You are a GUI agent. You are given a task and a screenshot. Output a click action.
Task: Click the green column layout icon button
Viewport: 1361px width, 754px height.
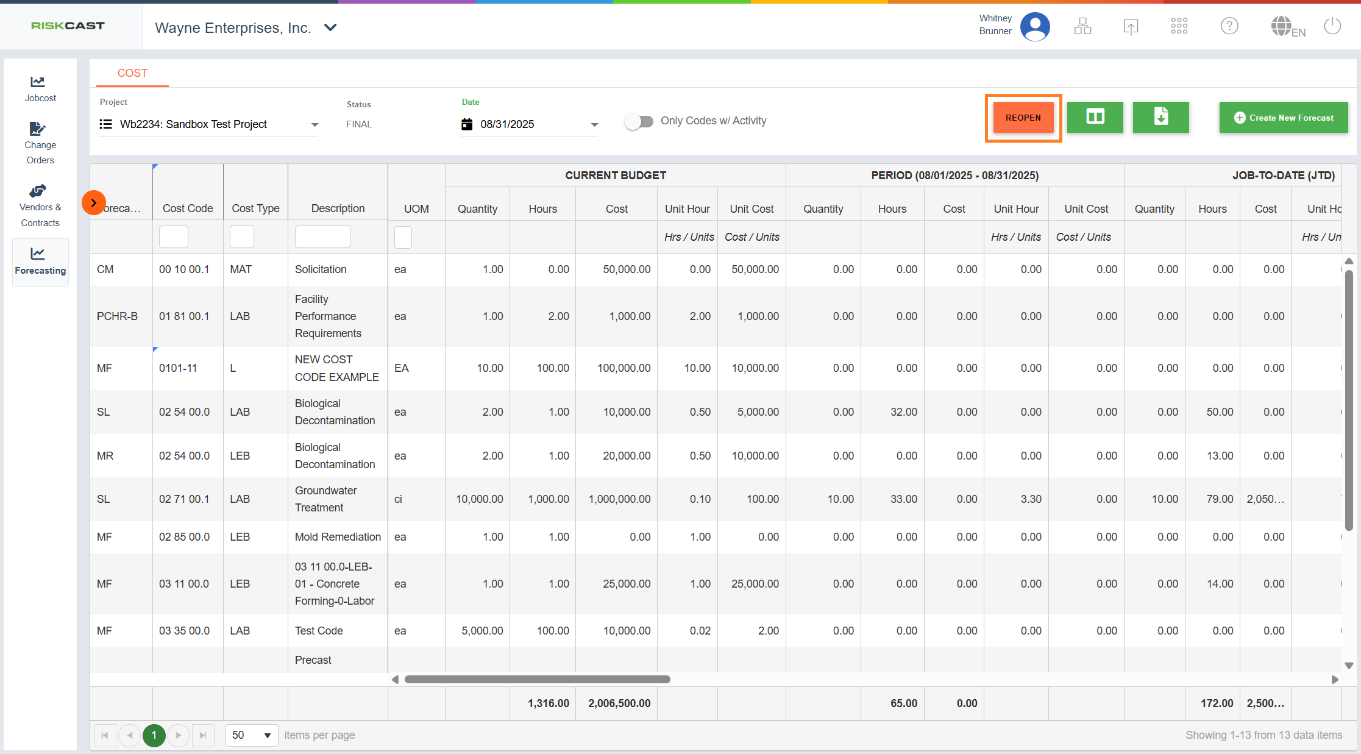(1095, 117)
